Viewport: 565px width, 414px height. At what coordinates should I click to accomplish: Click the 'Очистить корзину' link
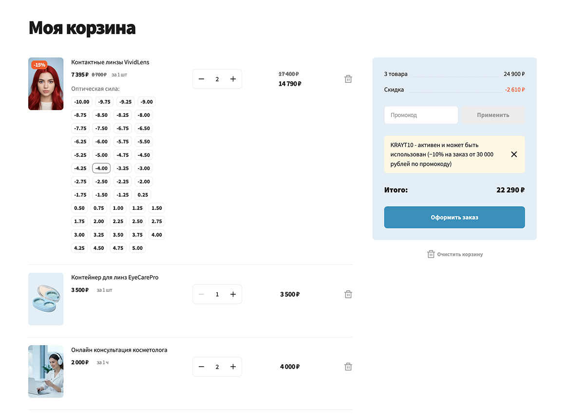click(459, 254)
